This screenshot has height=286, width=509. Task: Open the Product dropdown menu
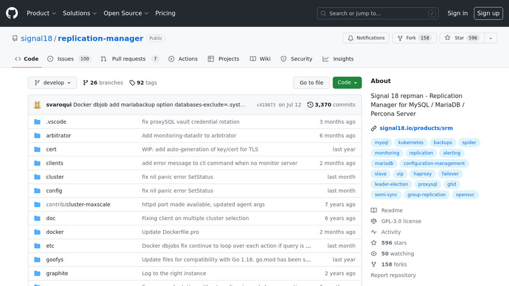pyautogui.click(x=41, y=13)
